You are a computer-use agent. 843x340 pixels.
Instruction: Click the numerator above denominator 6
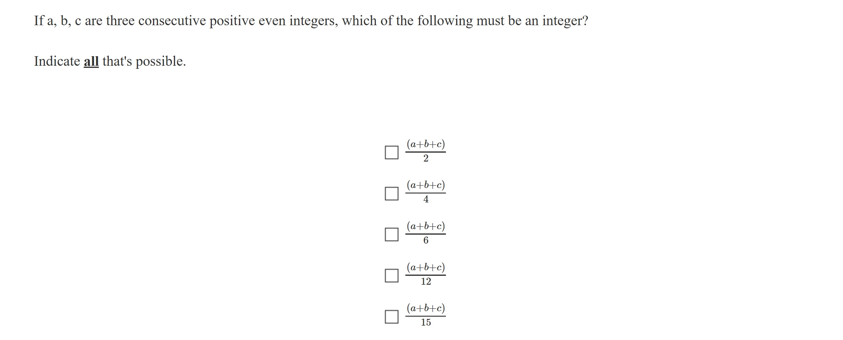[425, 226]
